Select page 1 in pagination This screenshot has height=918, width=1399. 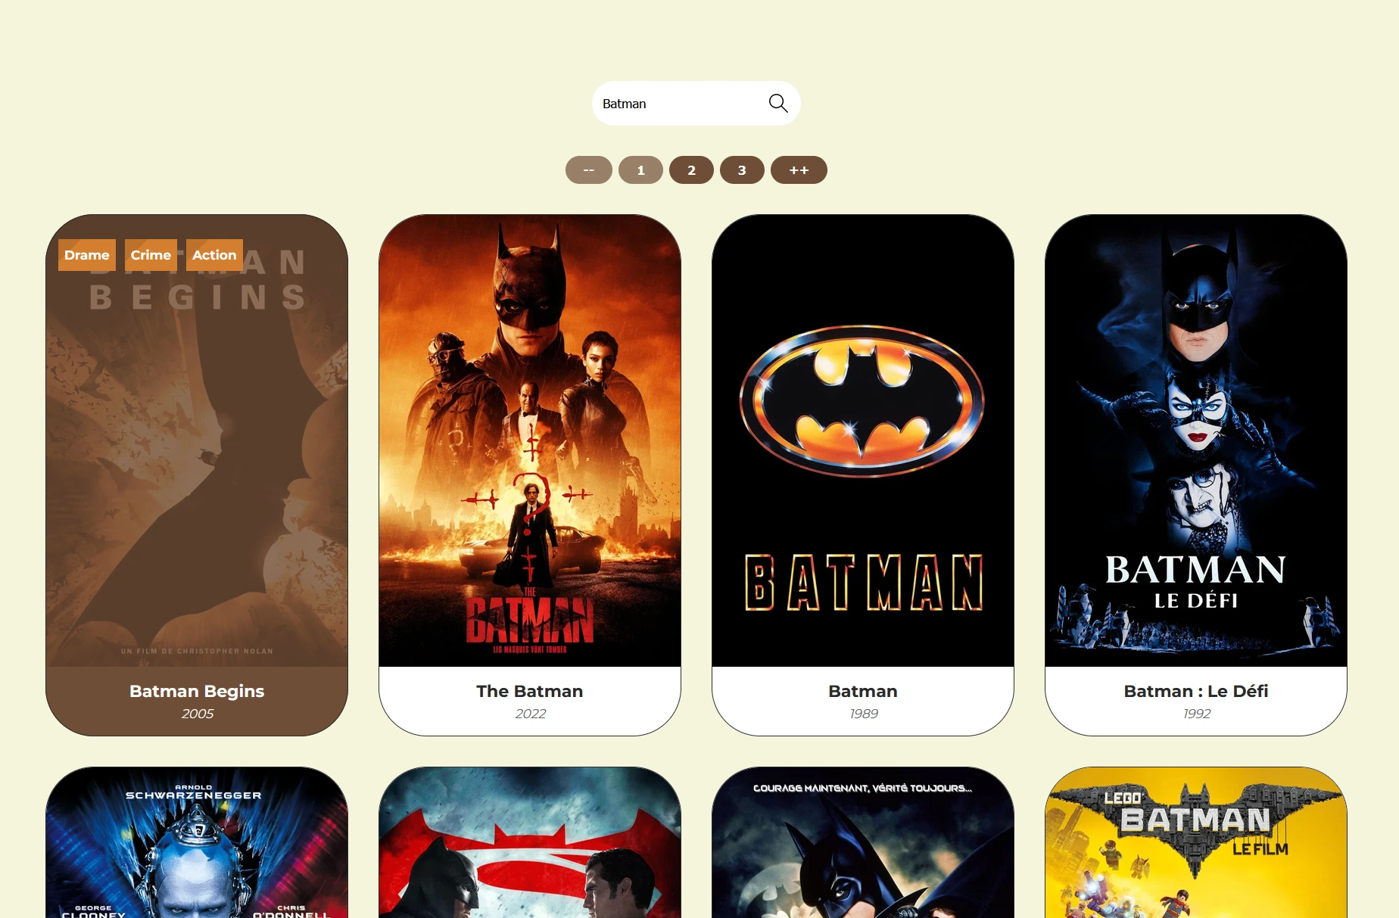click(640, 170)
